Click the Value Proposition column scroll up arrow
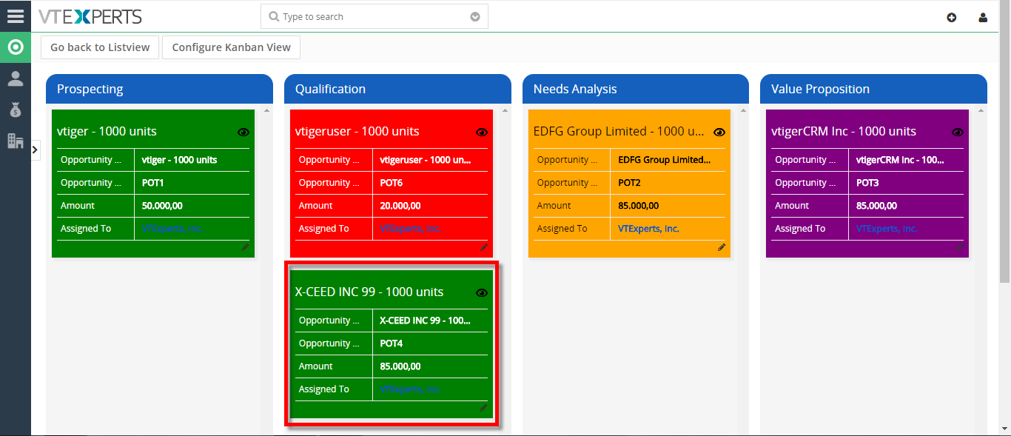Screen dimensions: 1011x436 (x=981, y=111)
